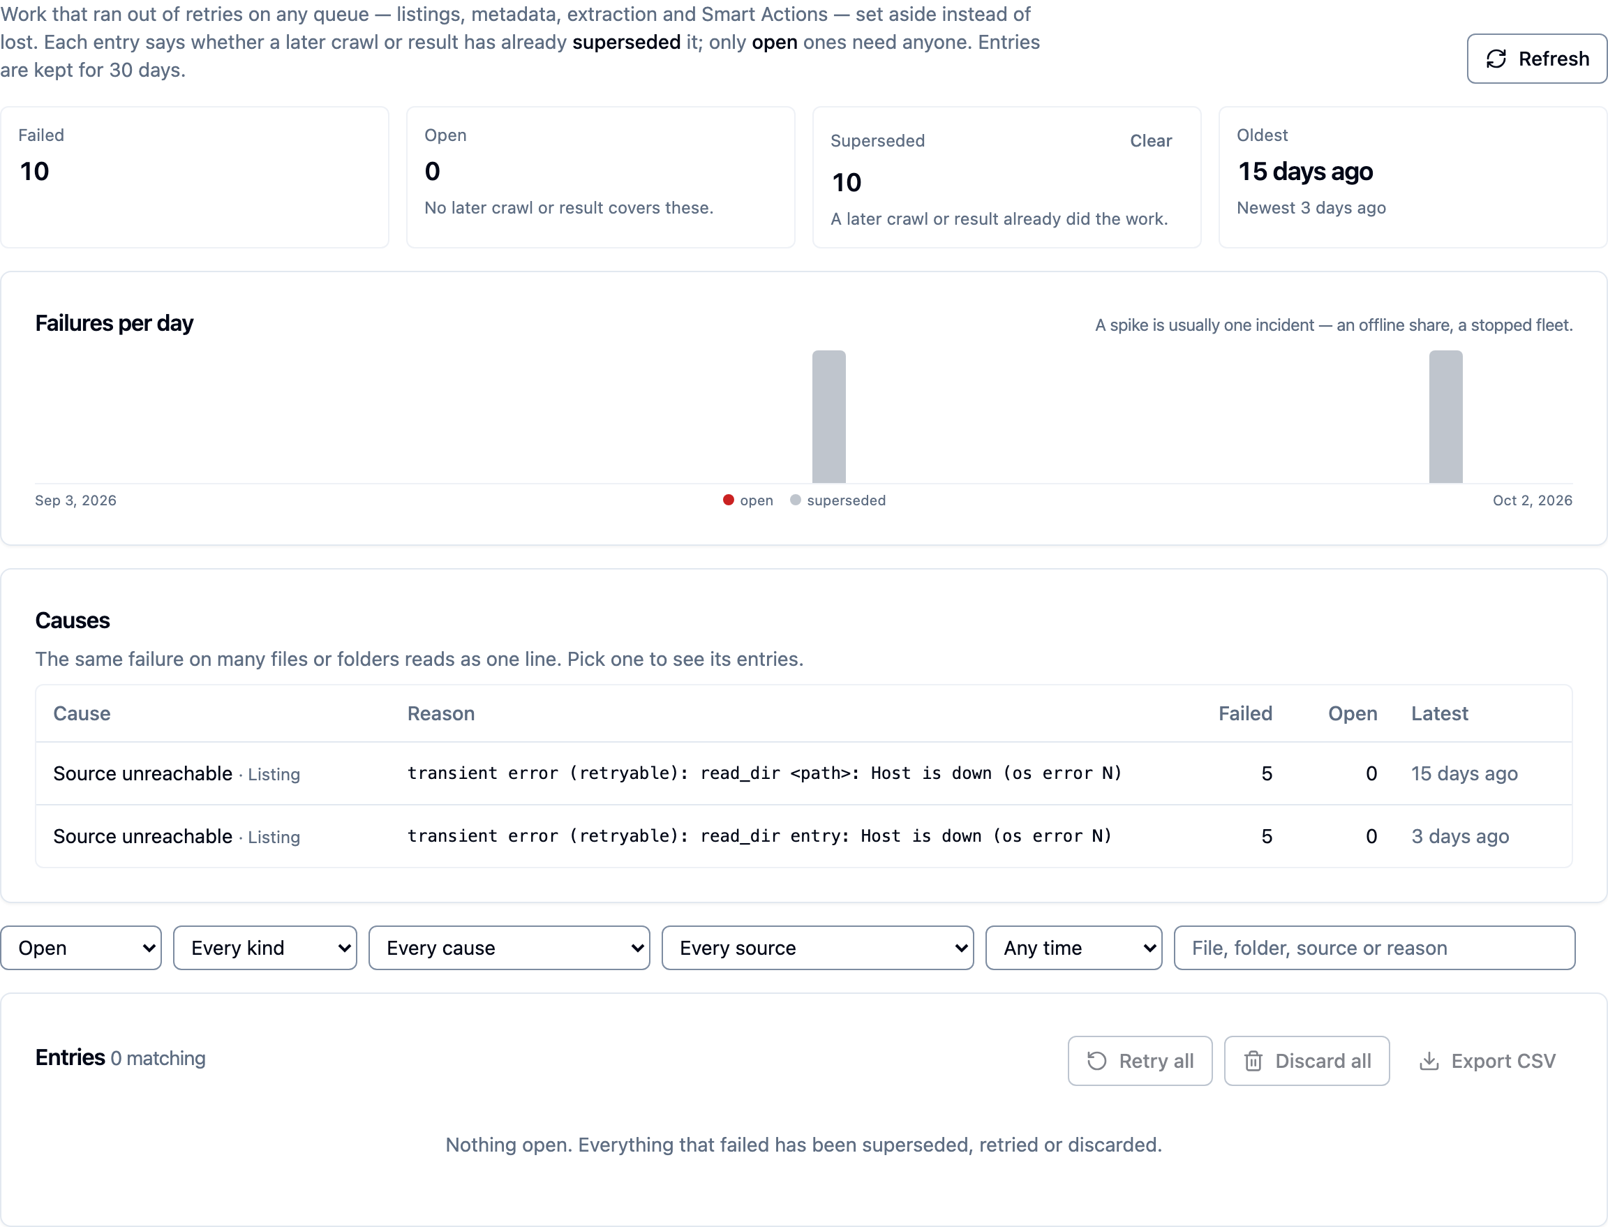Click the Latest column header

pyautogui.click(x=1439, y=713)
